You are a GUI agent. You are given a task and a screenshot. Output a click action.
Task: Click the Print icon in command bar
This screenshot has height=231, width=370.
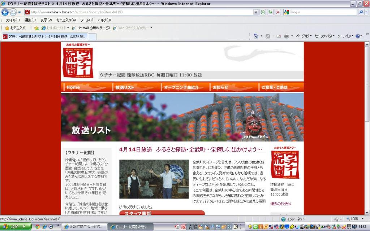[287, 36]
